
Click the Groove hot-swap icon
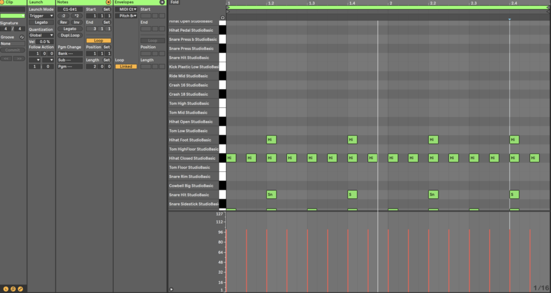[x=22, y=37]
